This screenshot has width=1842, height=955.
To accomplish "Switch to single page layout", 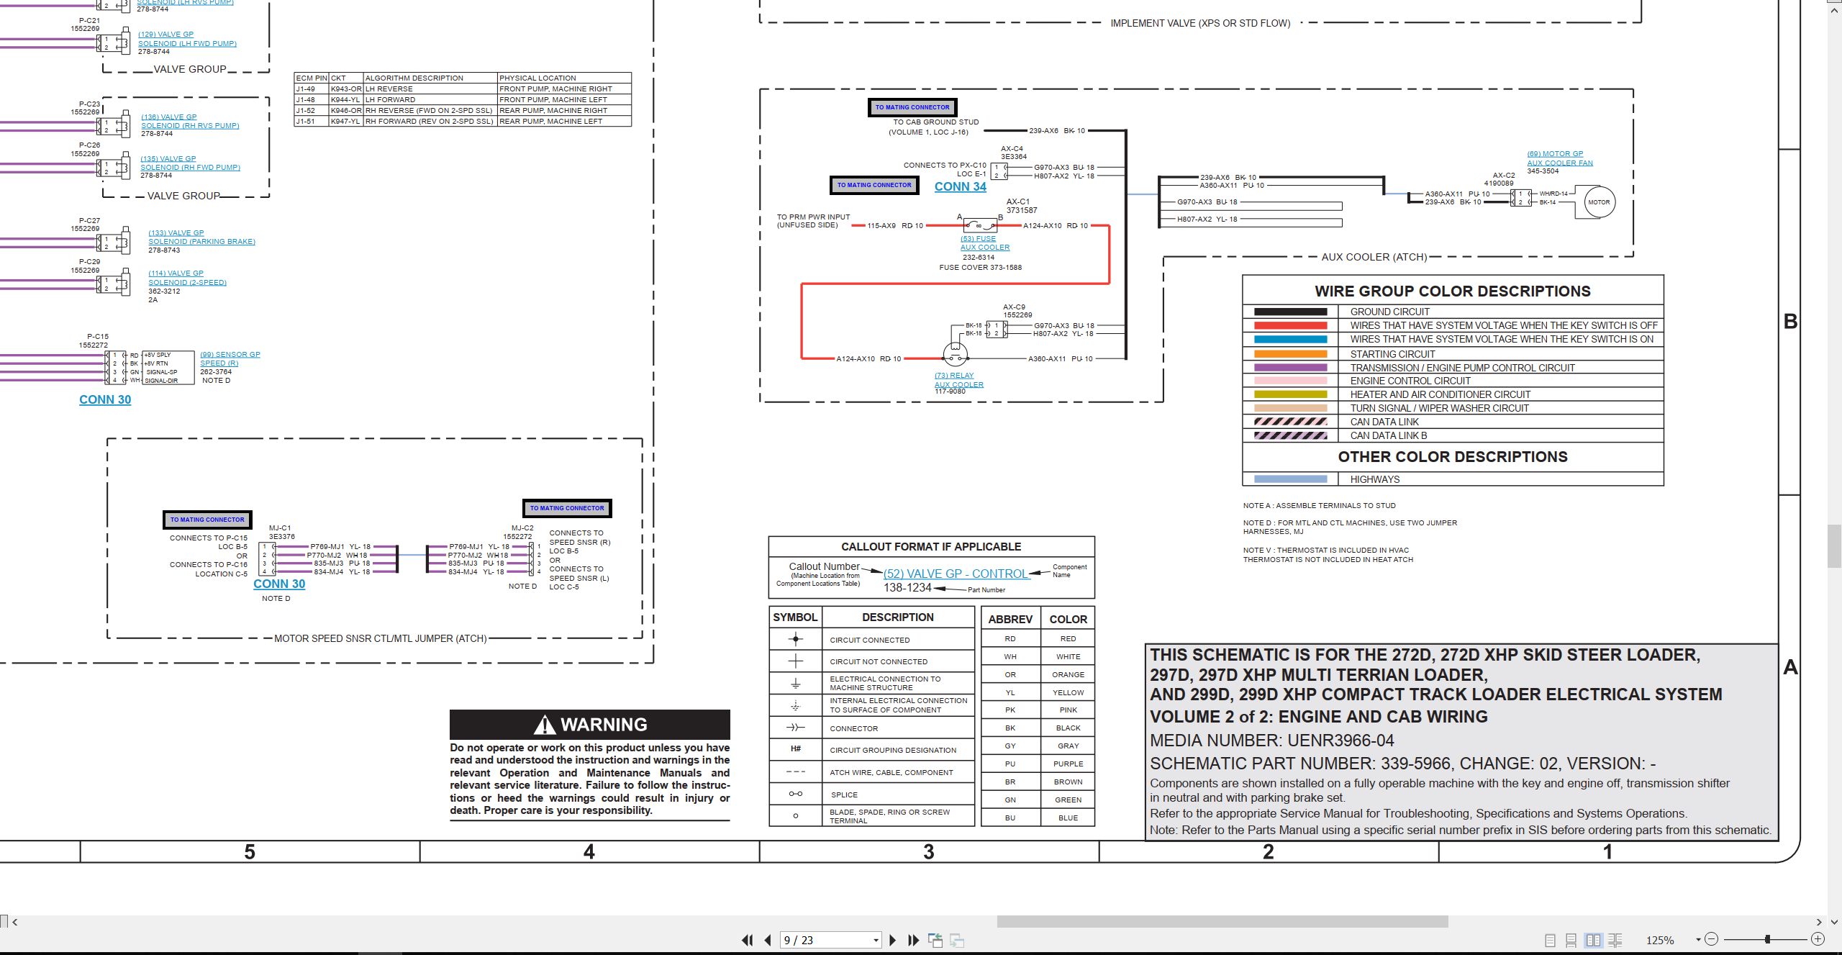I will click(1551, 940).
